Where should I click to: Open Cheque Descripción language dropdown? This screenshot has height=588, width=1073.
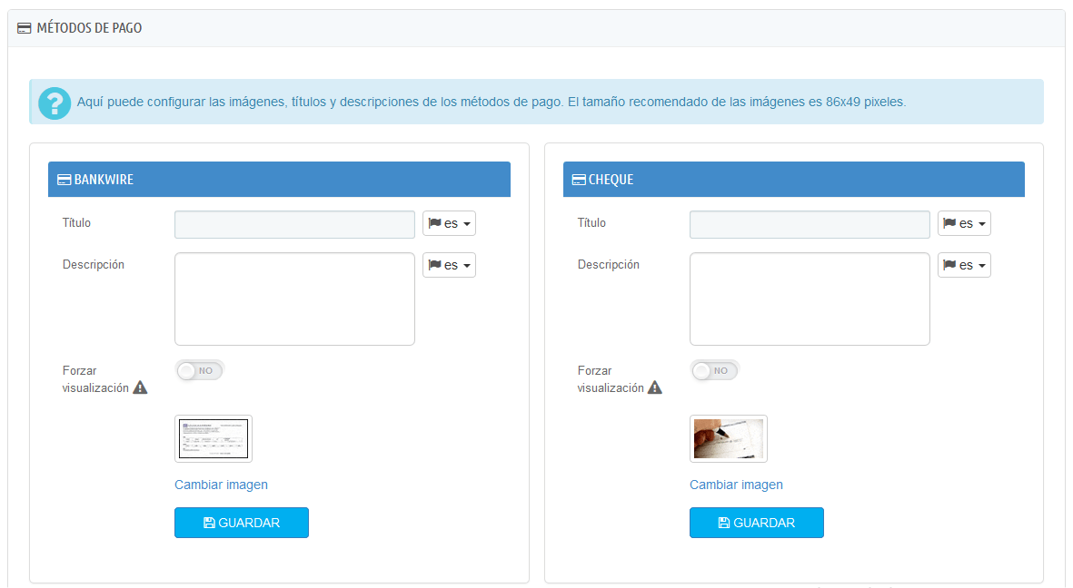tap(964, 265)
